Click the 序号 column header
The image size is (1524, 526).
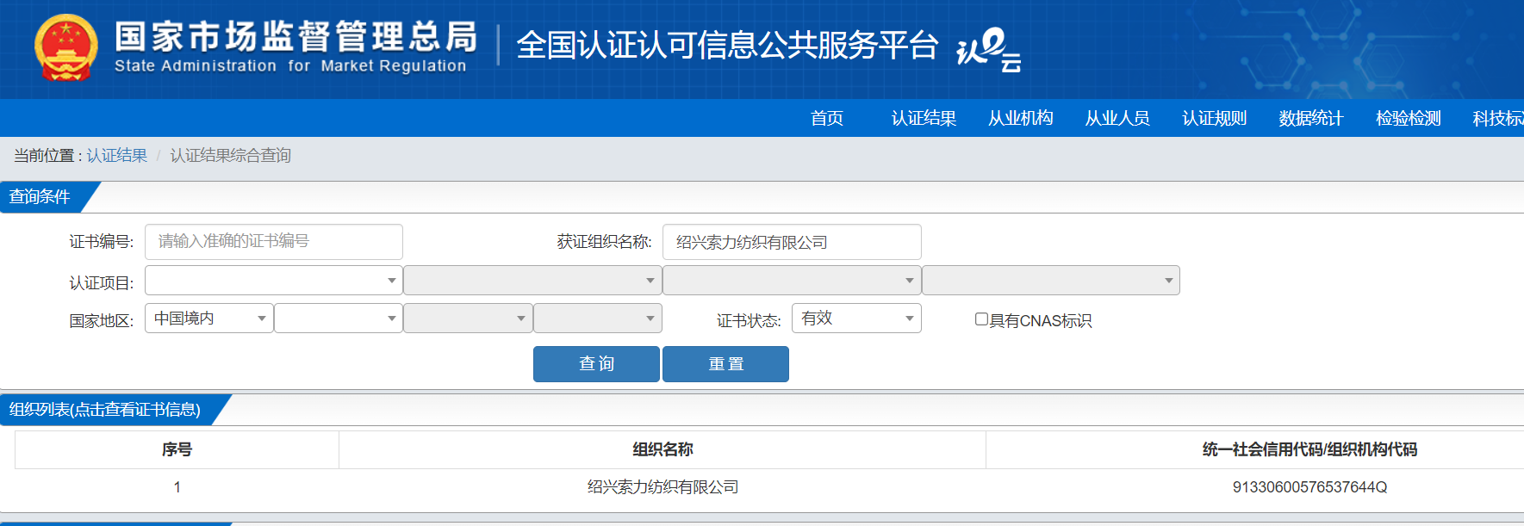point(177,449)
